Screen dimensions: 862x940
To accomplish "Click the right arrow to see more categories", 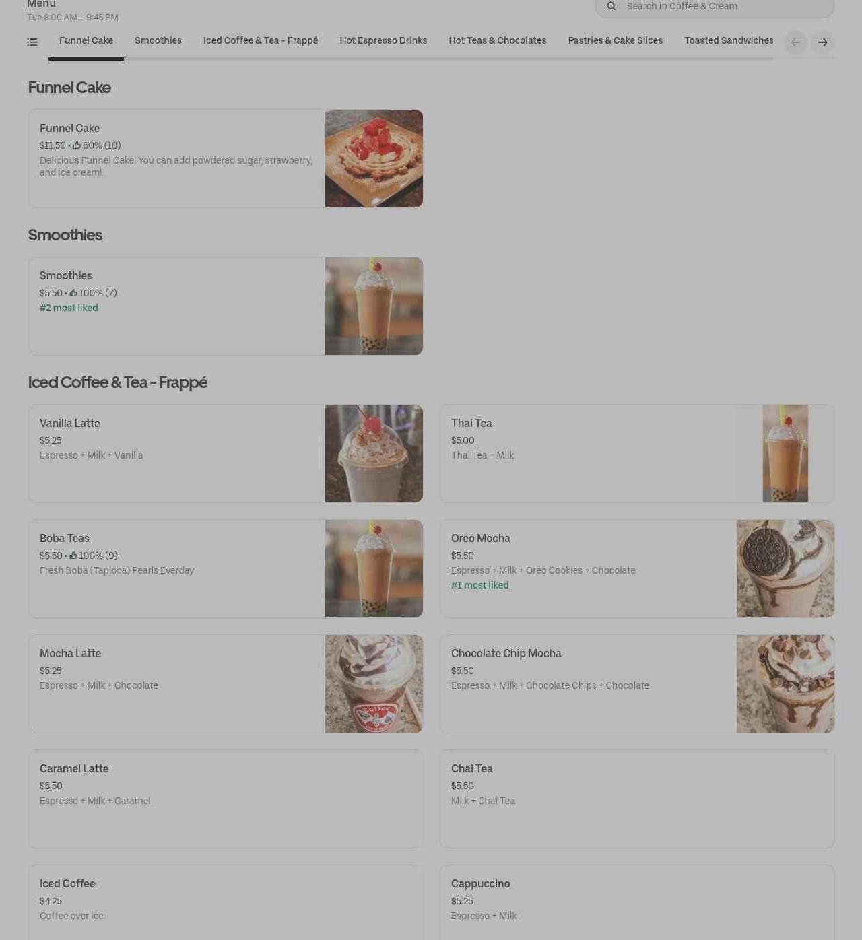I will [823, 42].
